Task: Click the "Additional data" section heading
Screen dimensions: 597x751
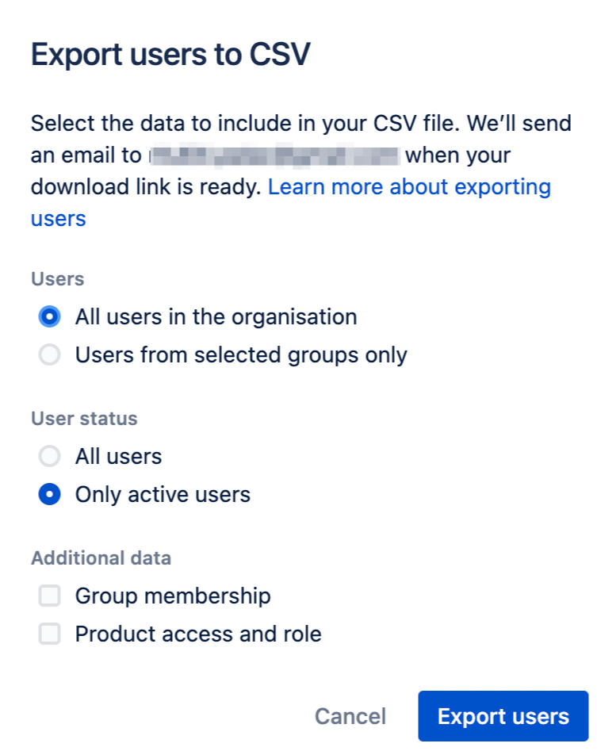Action: click(x=101, y=558)
